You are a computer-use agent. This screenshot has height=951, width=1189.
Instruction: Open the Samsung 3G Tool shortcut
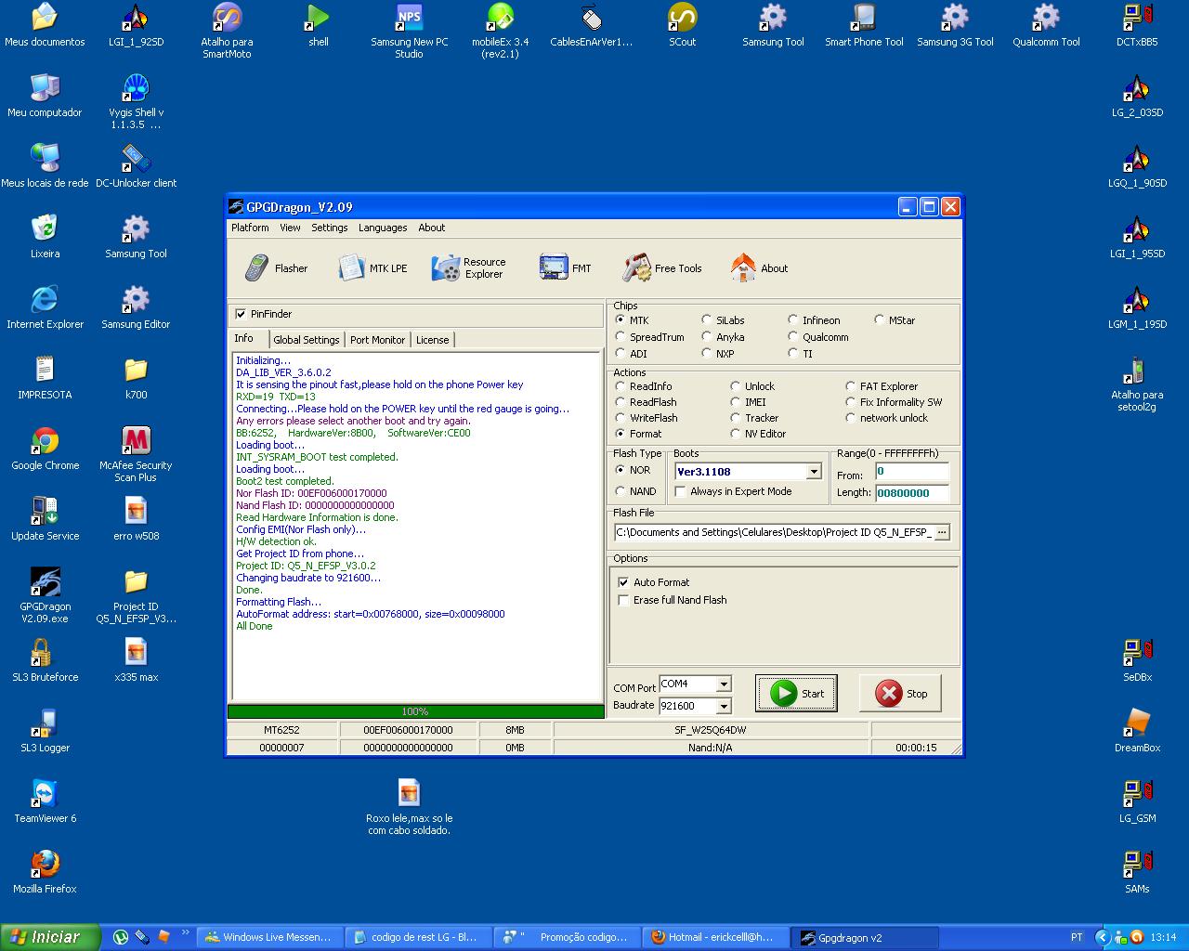pyautogui.click(x=955, y=25)
